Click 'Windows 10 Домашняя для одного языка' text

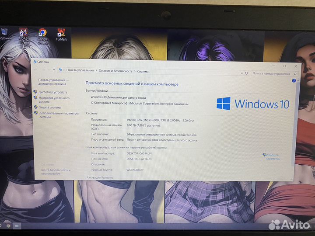click(118, 97)
